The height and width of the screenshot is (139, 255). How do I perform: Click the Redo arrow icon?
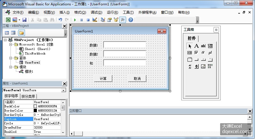pos(67,20)
